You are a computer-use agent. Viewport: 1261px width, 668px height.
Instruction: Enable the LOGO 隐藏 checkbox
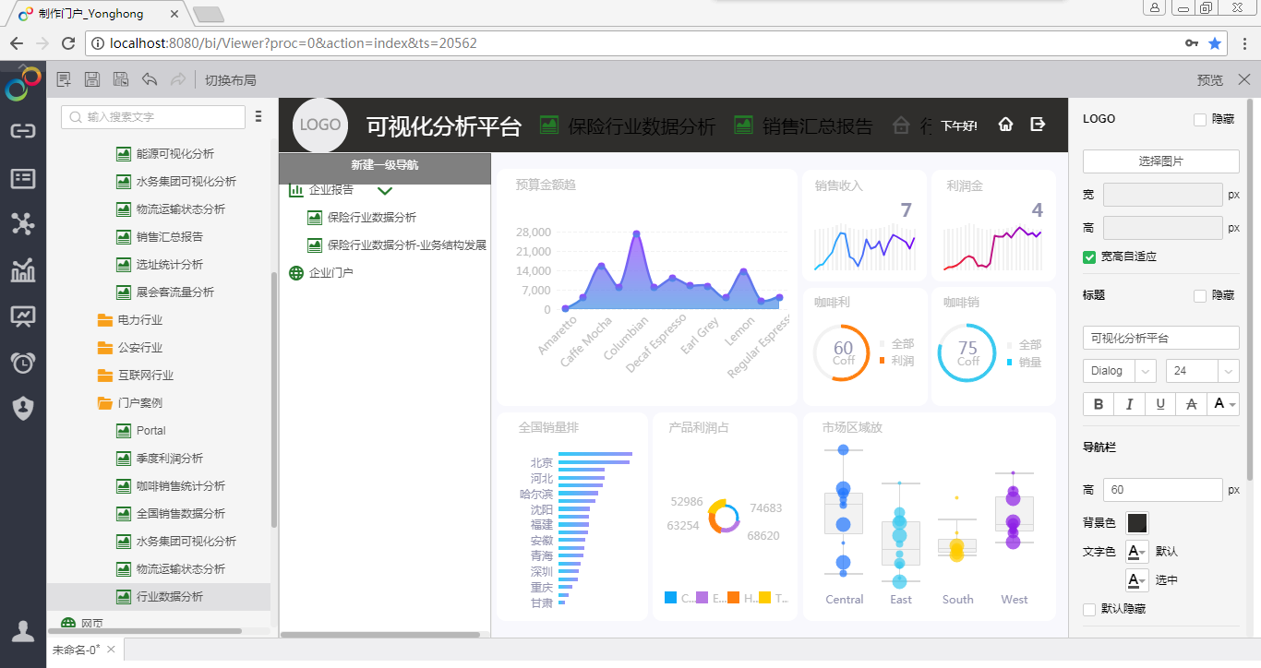click(x=1200, y=119)
